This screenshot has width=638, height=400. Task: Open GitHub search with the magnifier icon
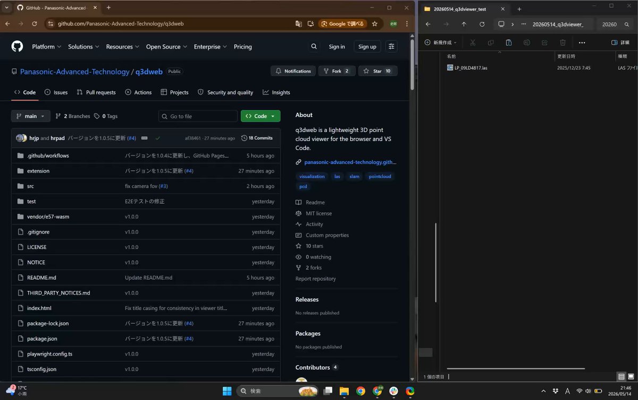click(314, 47)
